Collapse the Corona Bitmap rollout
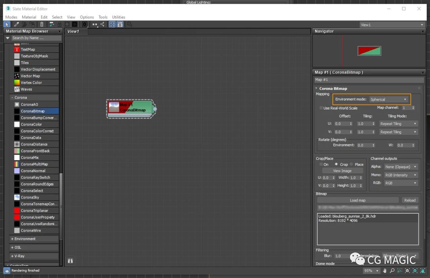Screen dimensions: 430x278 [x=316, y=89]
